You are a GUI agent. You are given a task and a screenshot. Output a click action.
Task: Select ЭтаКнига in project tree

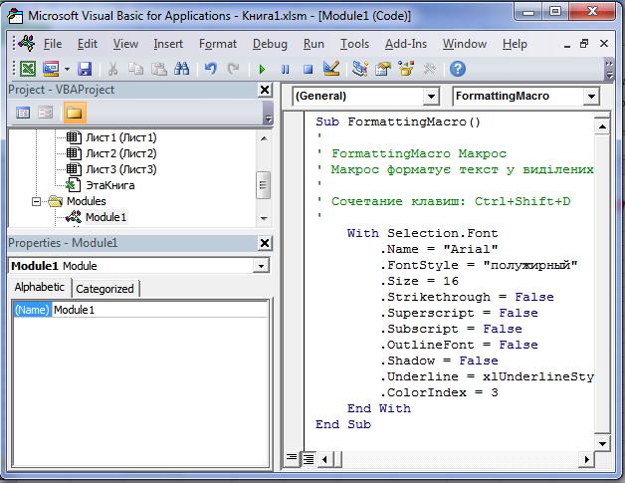(x=110, y=185)
